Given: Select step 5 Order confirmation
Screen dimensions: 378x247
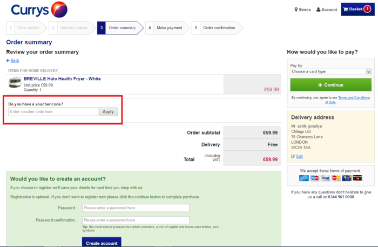Looking at the screenshot, I should [216, 28].
